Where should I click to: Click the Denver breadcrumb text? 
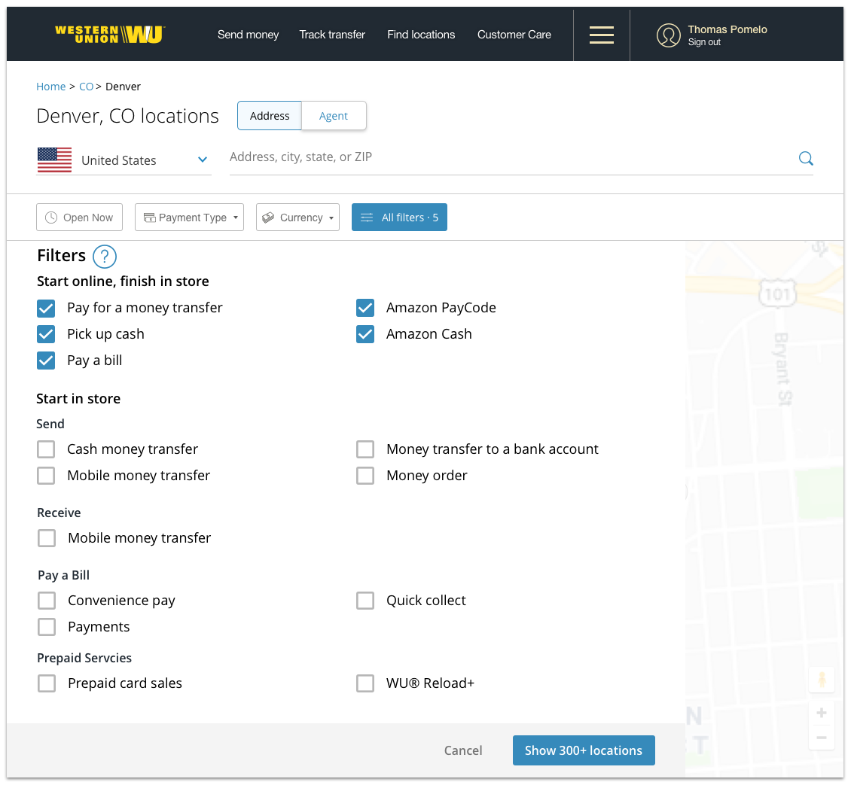coord(124,87)
